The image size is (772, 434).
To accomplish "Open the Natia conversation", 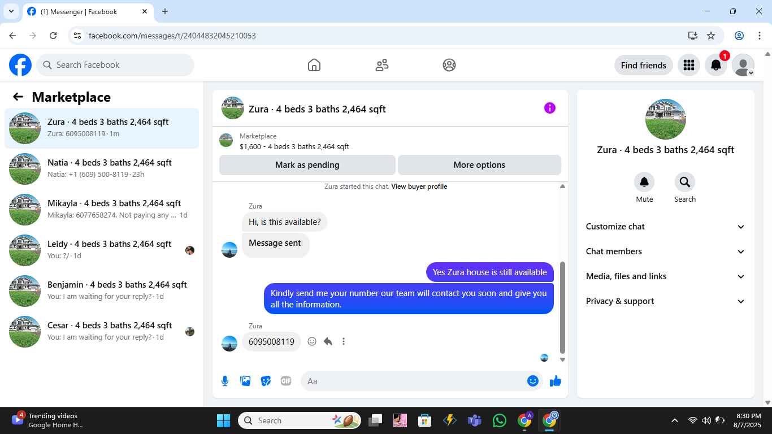I will 102,169.
